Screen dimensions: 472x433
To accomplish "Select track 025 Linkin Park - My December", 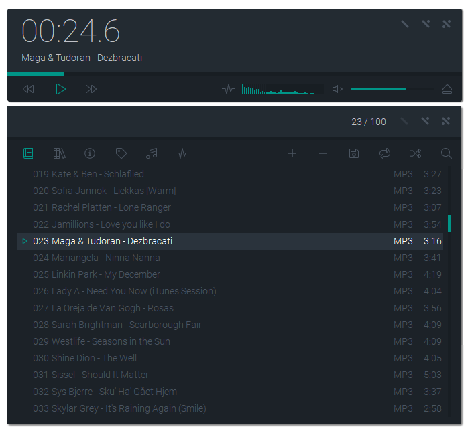I will 230,274.
